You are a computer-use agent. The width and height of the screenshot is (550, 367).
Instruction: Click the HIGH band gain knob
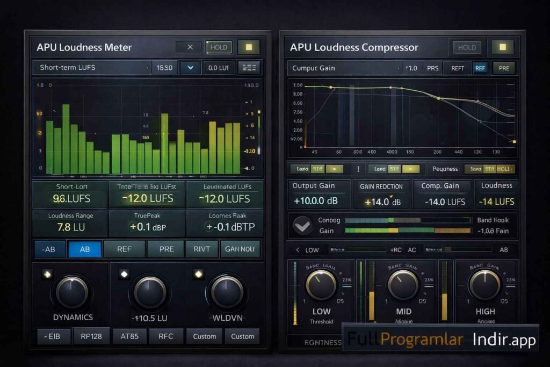point(485,285)
